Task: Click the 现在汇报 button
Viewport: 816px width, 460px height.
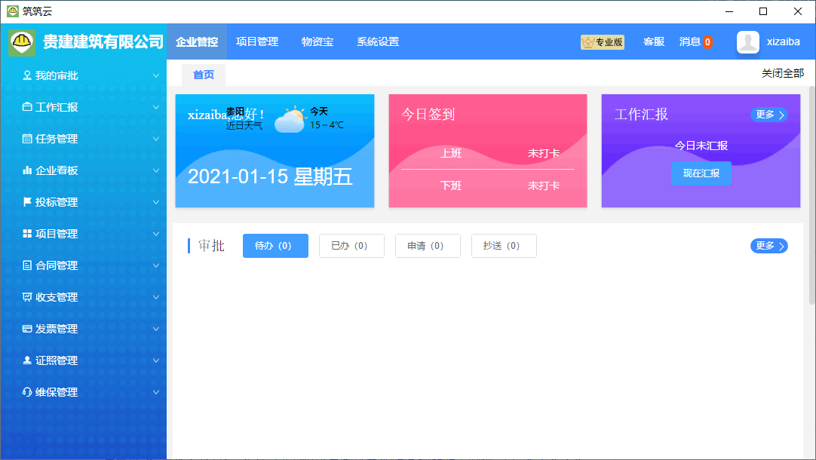Action: (701, 173)
